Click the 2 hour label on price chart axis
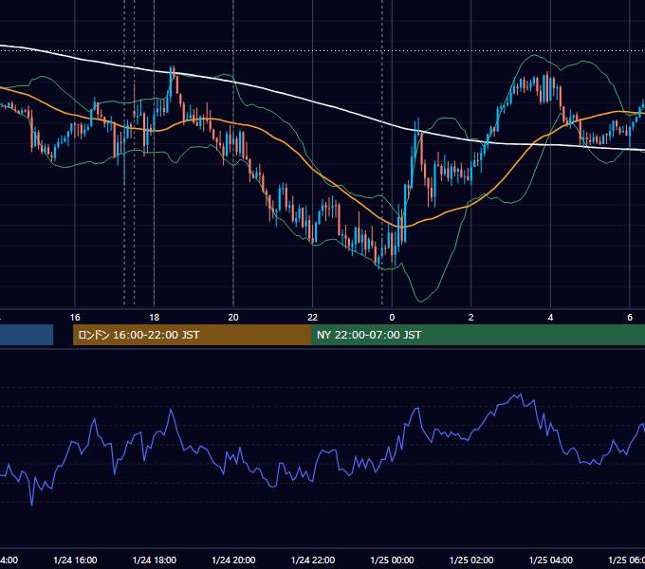Screen dimensions: 645x569 pyautogui.click(x=471, y=318)
